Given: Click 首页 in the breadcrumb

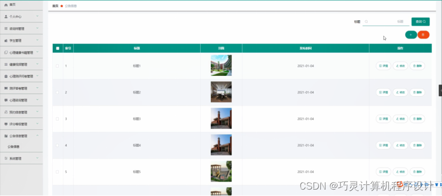Looking at the screenshot, I should tap(56, 6).
